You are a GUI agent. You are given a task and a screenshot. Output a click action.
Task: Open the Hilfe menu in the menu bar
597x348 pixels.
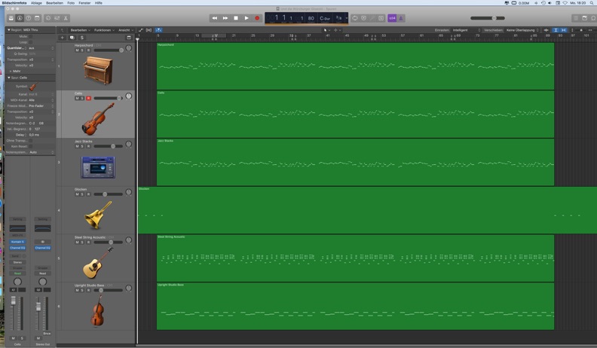tap(99, 3)
